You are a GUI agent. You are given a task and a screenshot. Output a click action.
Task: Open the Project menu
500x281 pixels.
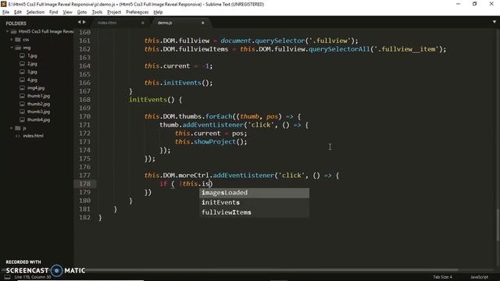coord(114,12)
